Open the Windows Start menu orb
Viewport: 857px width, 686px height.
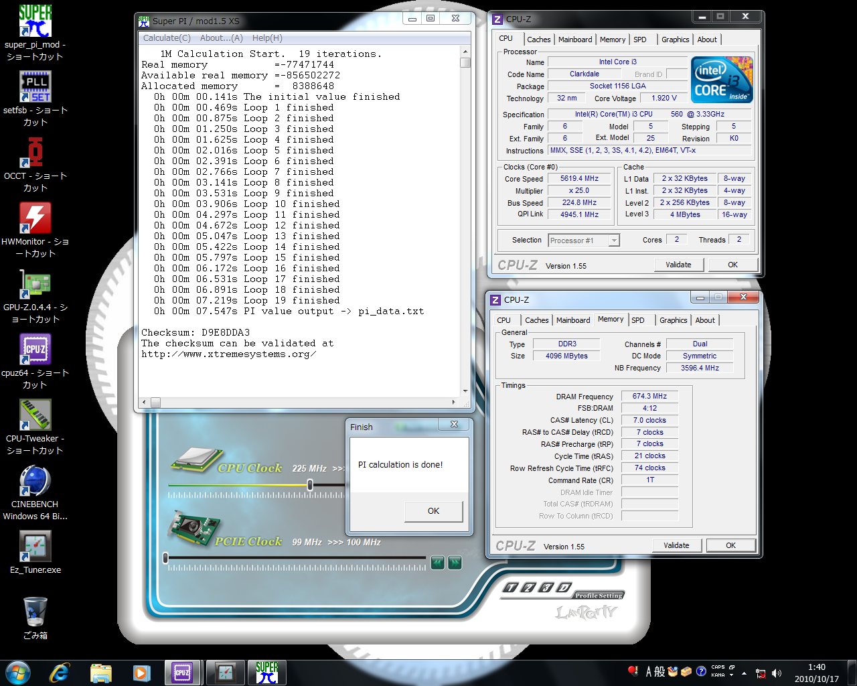pyautogui.click(x=18, y=673)
